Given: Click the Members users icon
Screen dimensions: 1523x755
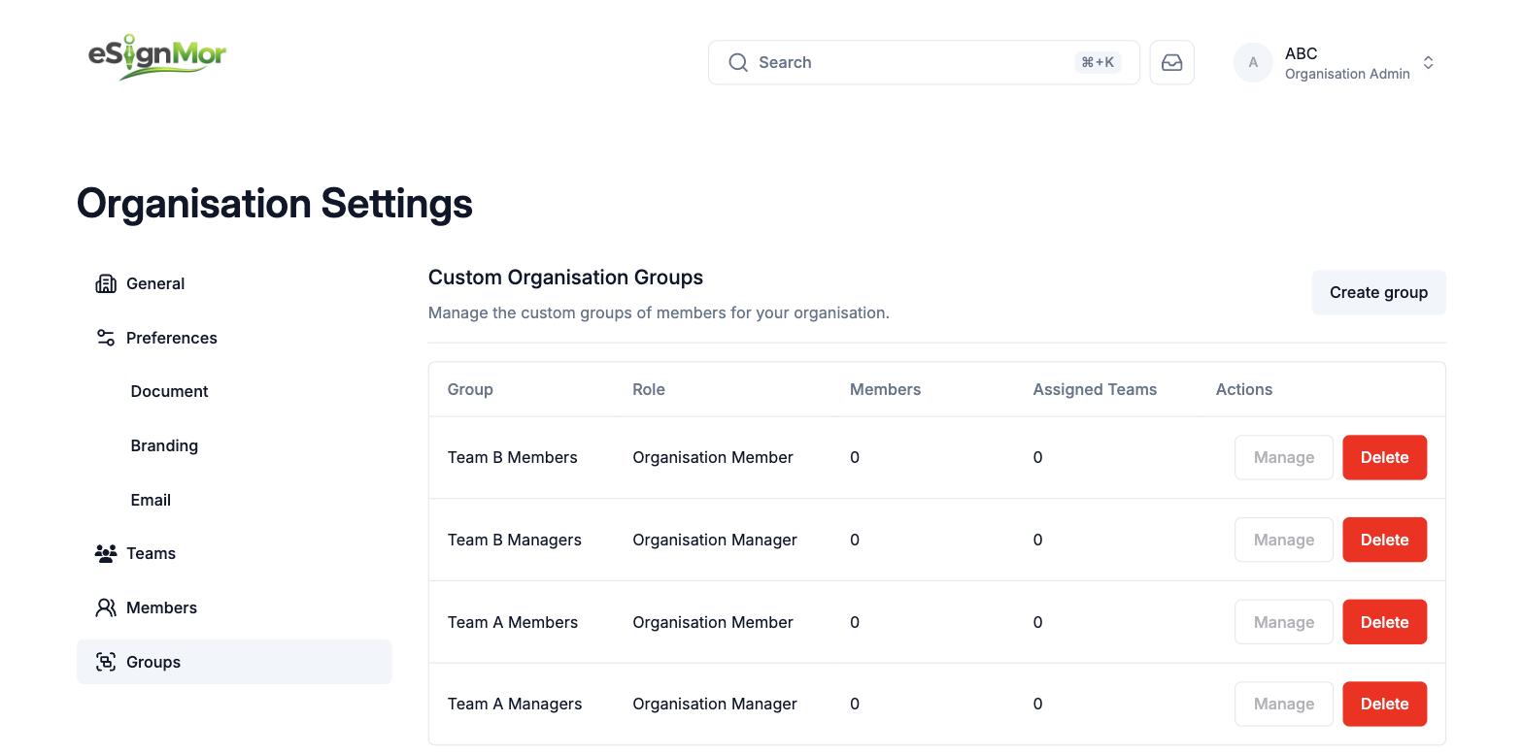Looking at the screenshot, I should click(x=106, y=607).
